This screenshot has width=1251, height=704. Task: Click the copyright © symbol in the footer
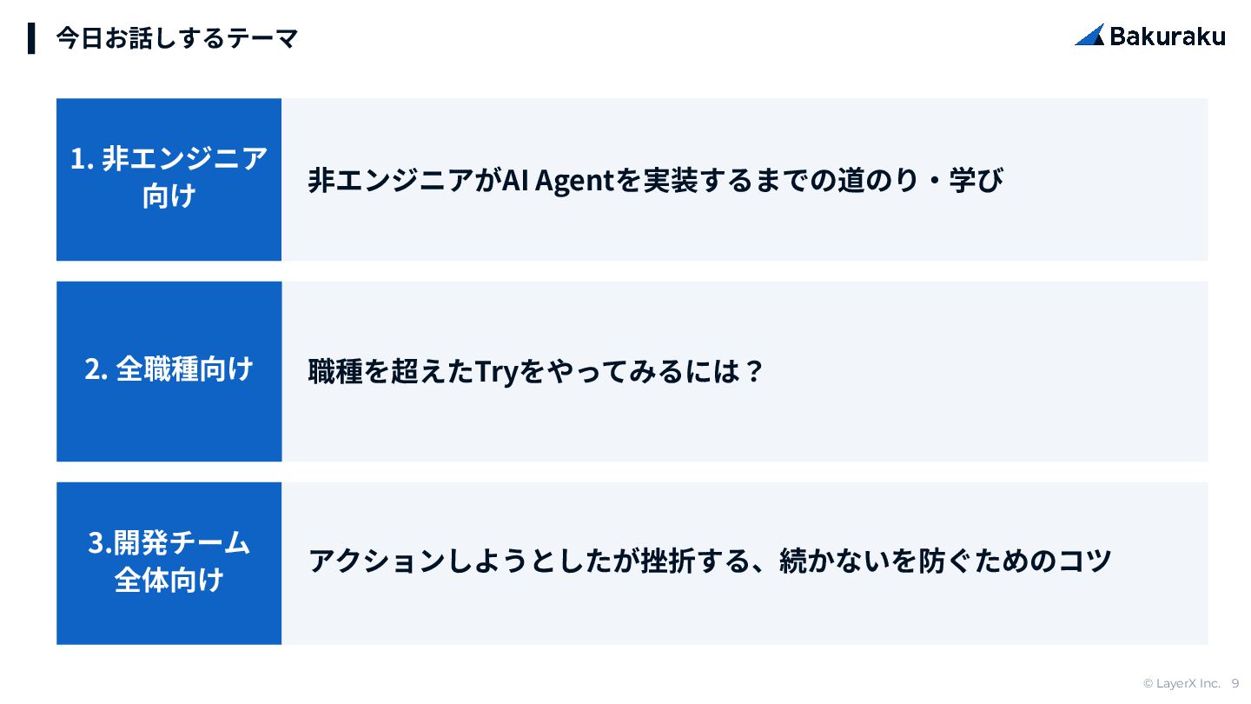pos(1148,683)
